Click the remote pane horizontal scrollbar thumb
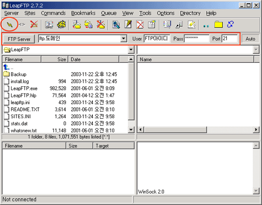Image resolution: width=262 pixels, height=205 pixels. (176, 130)
